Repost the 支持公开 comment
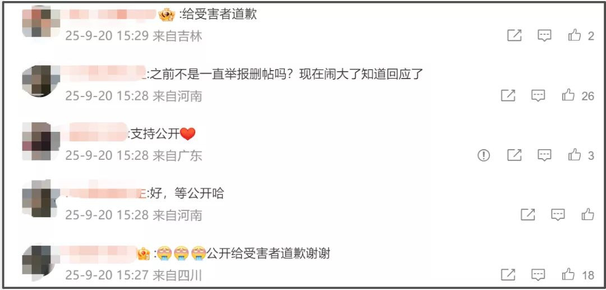The height and width of the screenshot is (290, 606). tap(515, 155)
